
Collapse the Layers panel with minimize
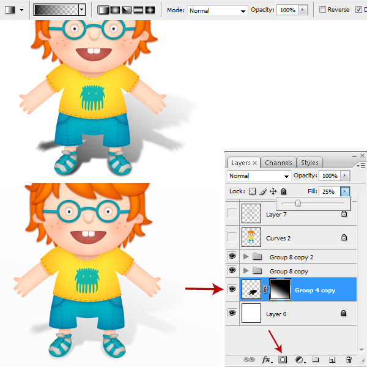tap(355, 156)
